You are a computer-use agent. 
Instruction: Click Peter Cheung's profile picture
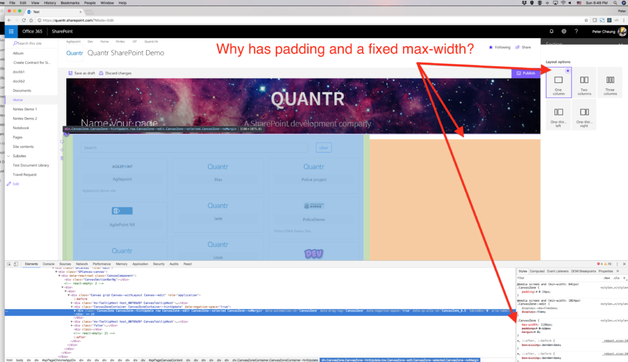622,31
